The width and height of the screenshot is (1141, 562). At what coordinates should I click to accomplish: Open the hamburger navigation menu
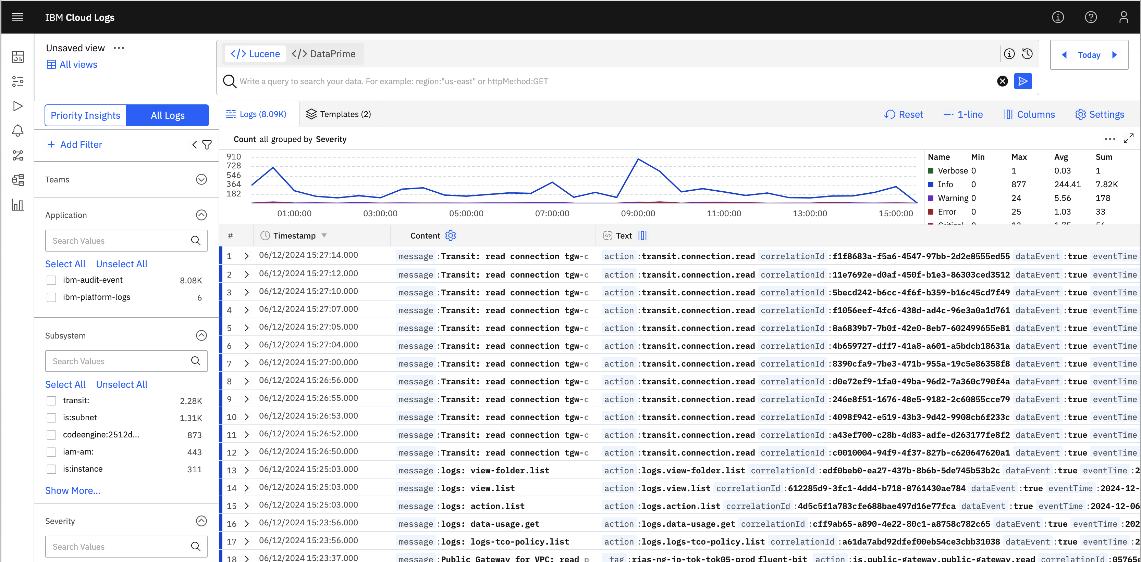pyautogui.click(x=18, y=17)
